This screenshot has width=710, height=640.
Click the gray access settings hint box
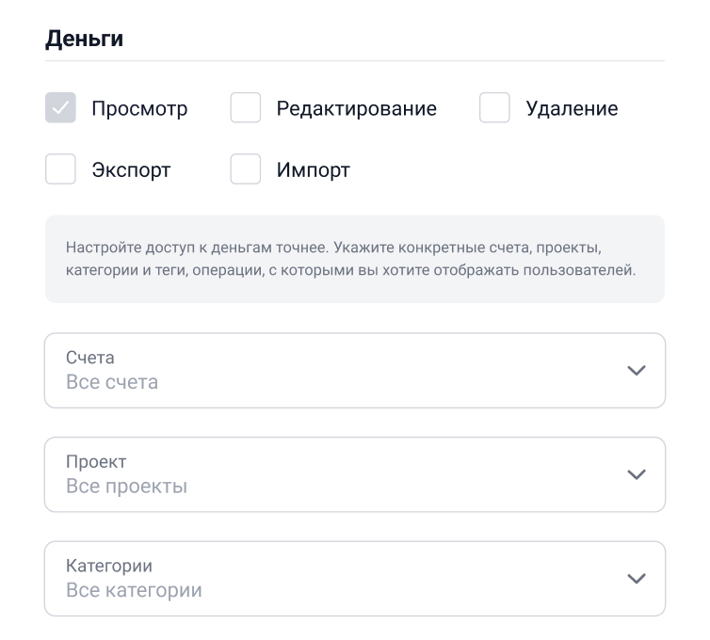[354, 260]
